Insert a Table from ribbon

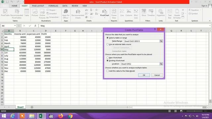[x=26, y=13]
